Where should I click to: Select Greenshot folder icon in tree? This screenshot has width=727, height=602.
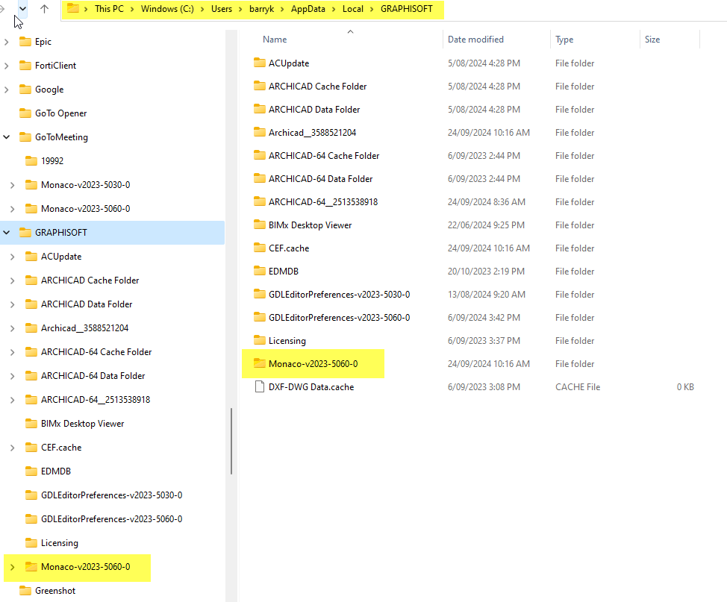click(25, 590)
